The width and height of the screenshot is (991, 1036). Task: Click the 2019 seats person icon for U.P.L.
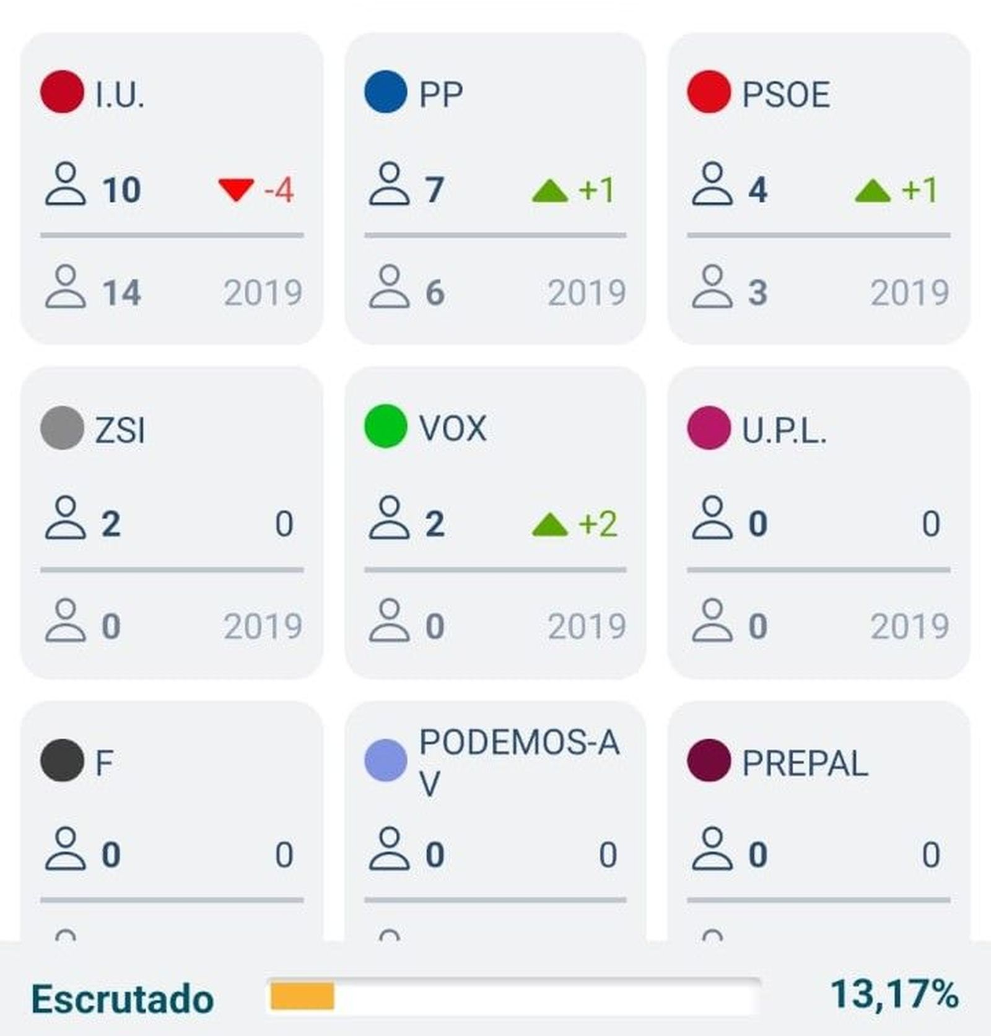pyautogui.click(x=712, y=620)
